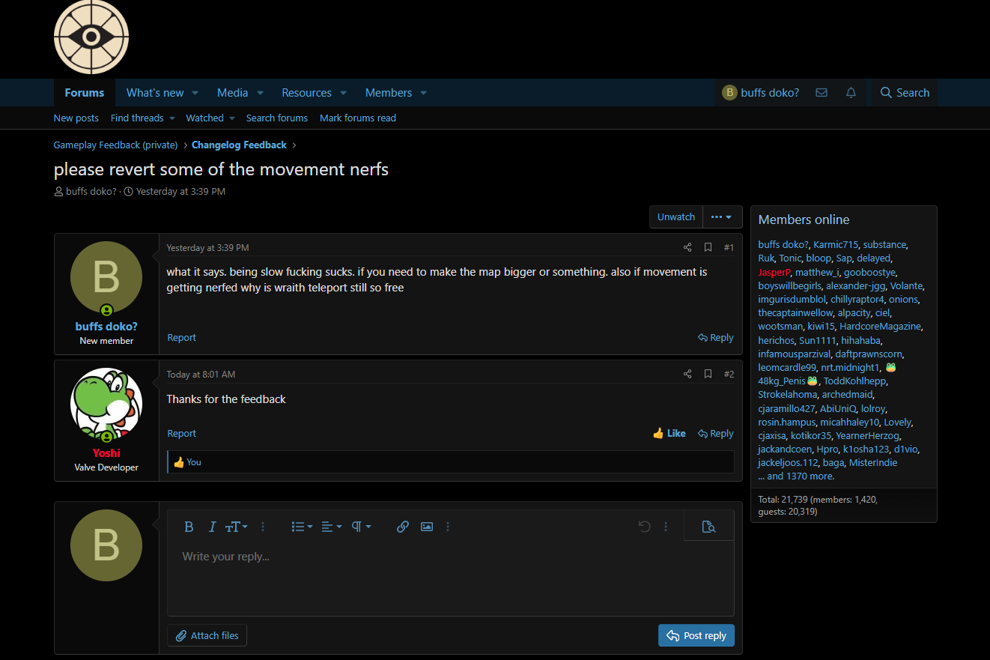The image size is (990, 660).
Task: Select Search forums in sub-navigation
Action: [x=277, y=118]
